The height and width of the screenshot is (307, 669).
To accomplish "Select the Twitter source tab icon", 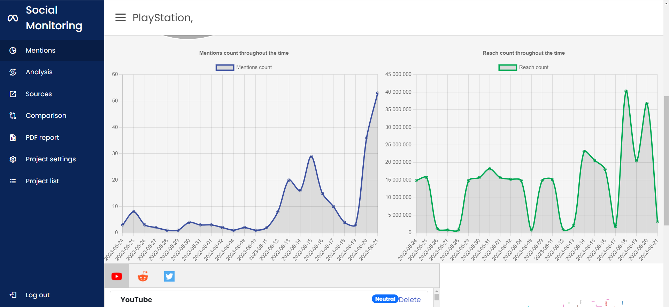I will point(169,276).
